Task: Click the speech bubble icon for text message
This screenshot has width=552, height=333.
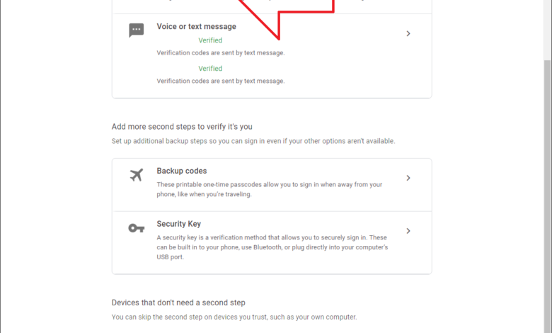Action: 137,30
